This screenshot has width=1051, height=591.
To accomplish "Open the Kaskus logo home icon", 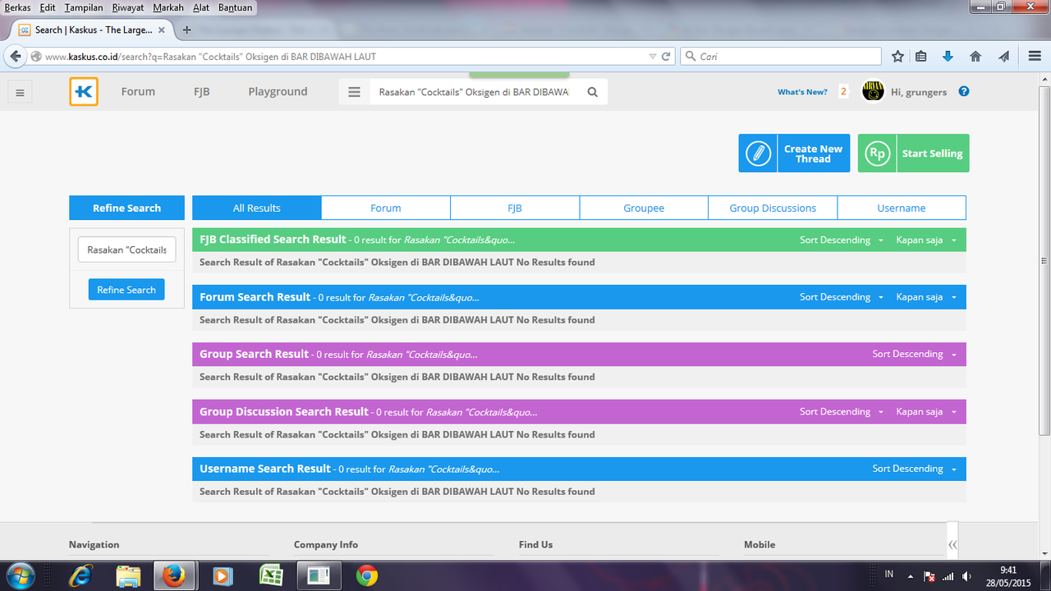I will coord(84,91).
